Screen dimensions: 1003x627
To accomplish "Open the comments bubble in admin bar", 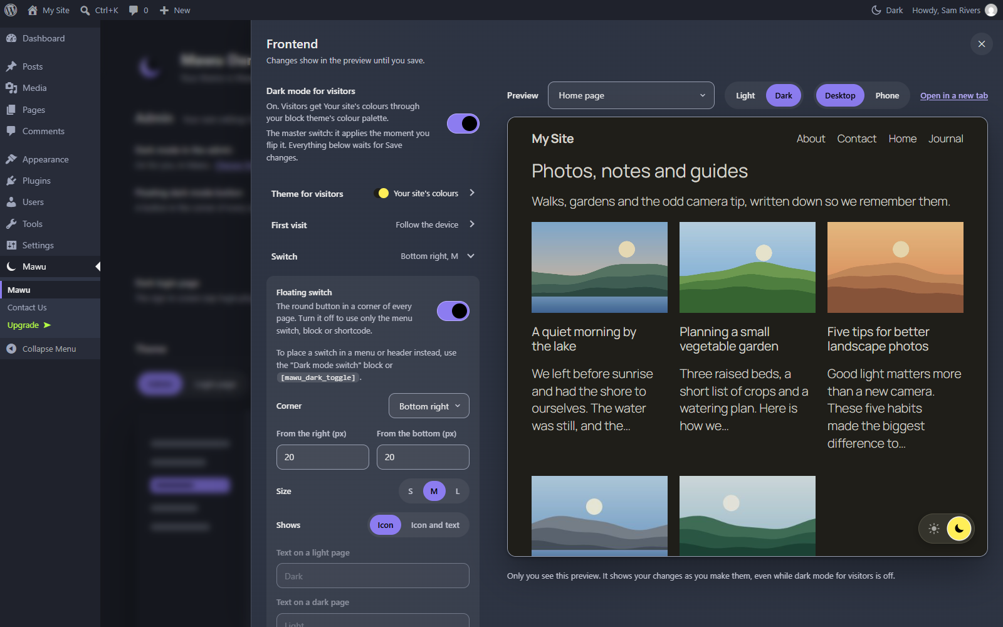I will (x=134, y=10).
